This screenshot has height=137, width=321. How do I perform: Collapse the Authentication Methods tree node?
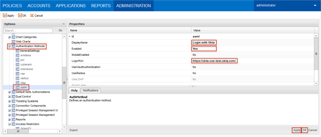(x=9, y=46)
